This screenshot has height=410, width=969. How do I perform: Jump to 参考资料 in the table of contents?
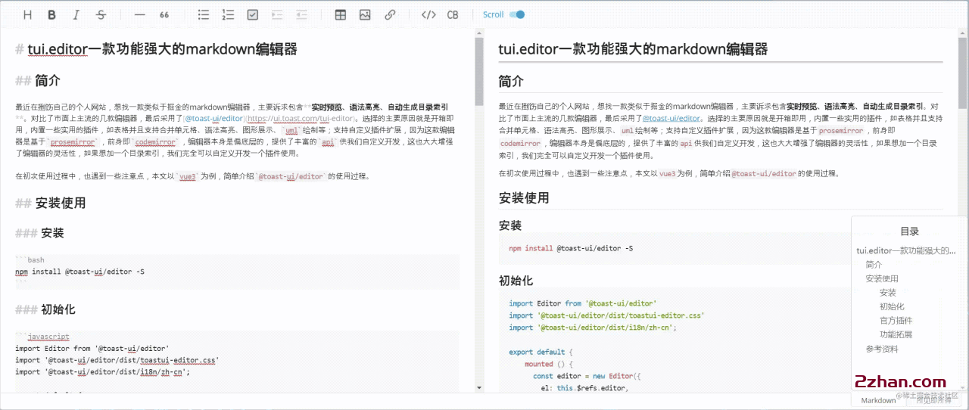tap(882, 349)
